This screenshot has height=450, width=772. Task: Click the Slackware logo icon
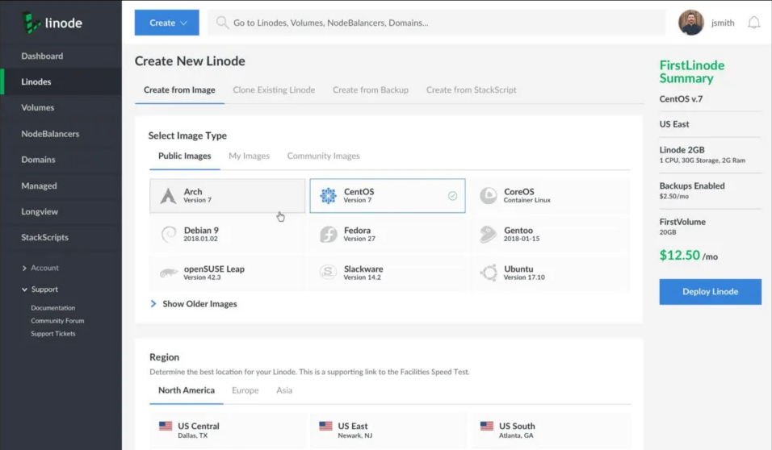(x=328, y=272)
